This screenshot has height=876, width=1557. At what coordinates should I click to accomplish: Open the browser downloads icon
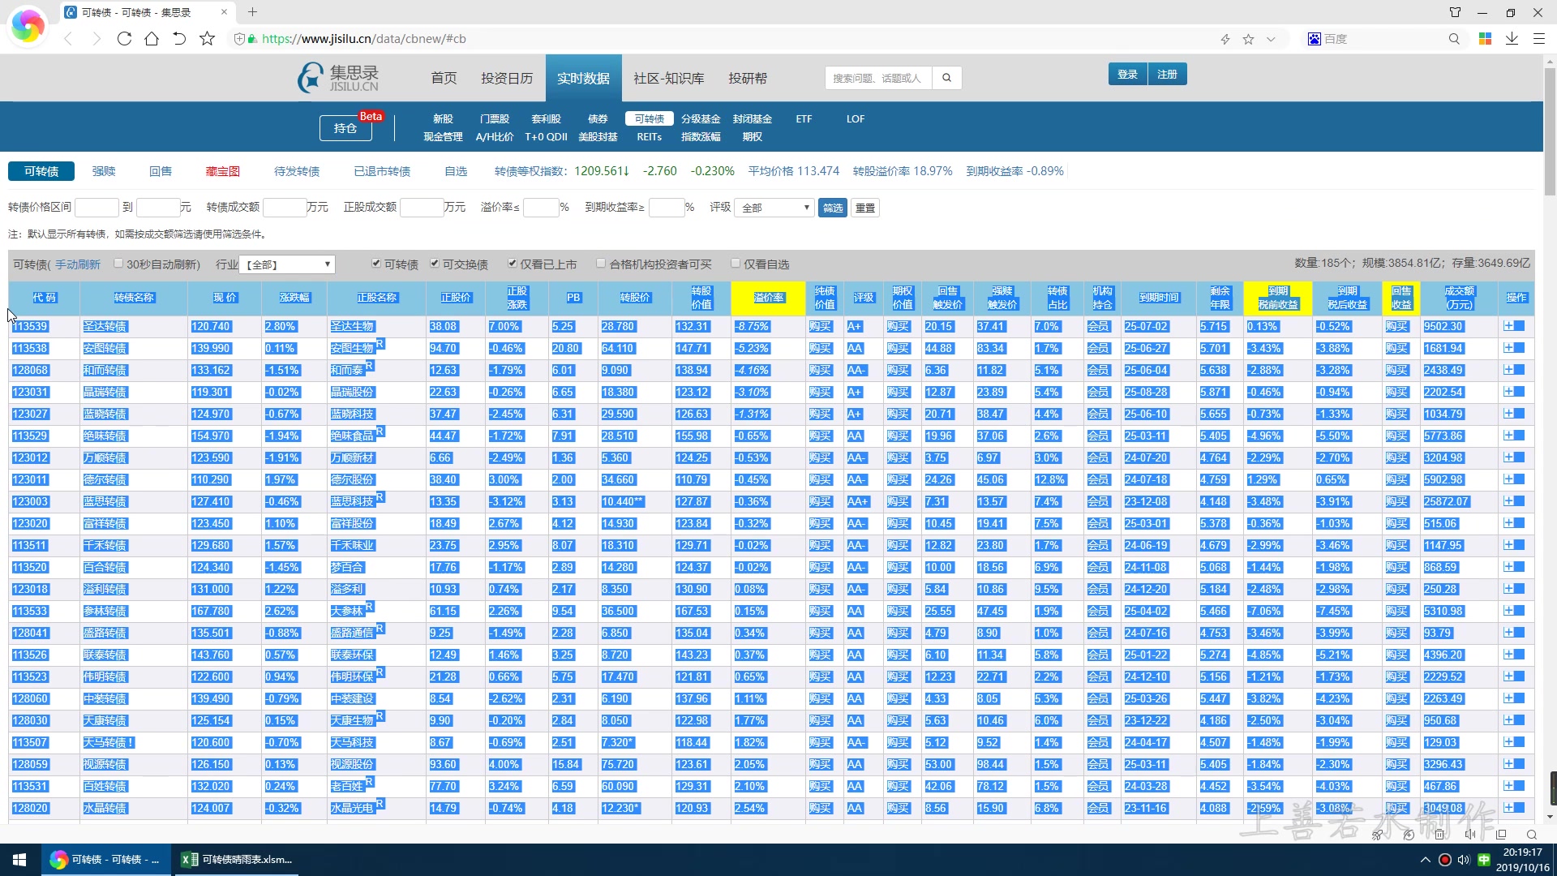1512,39
